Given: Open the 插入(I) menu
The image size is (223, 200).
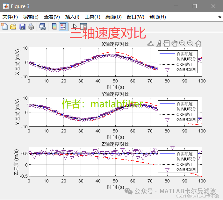Looking at the screenshot, I should [72, 17].
